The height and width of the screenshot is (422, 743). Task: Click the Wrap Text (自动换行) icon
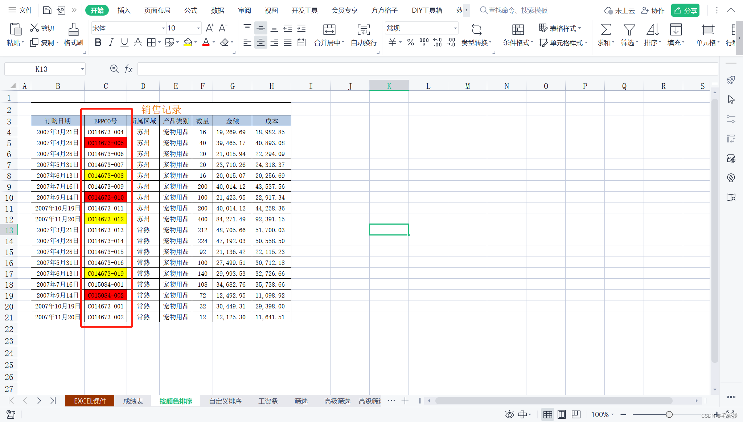coord(364,30)
